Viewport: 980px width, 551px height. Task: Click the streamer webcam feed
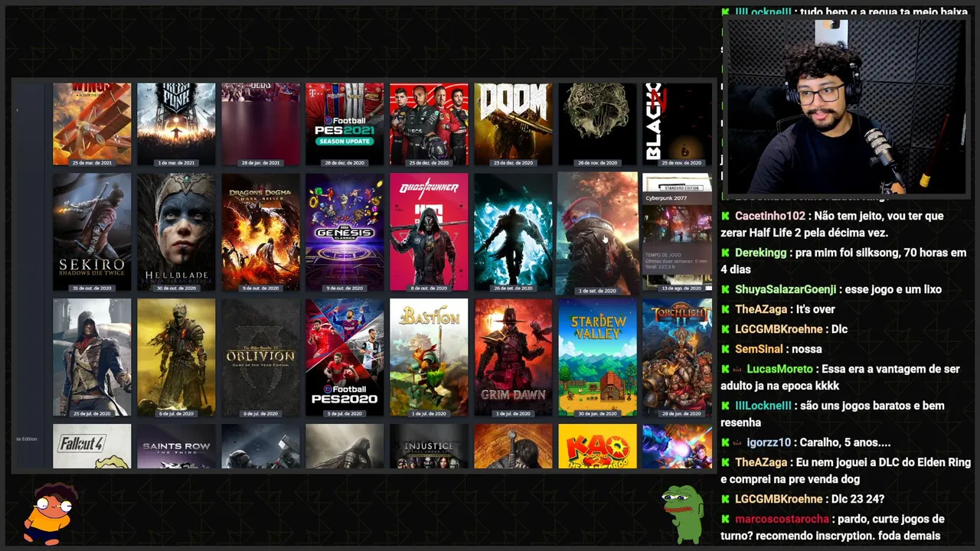click(x=846, y=106)
